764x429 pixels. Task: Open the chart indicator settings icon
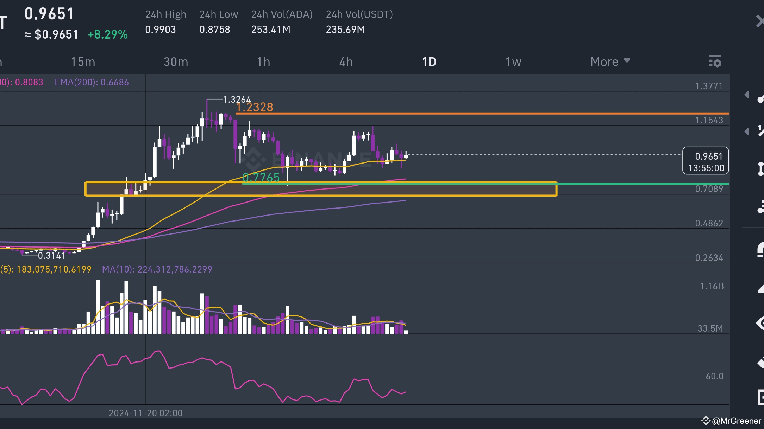point(715,62)
